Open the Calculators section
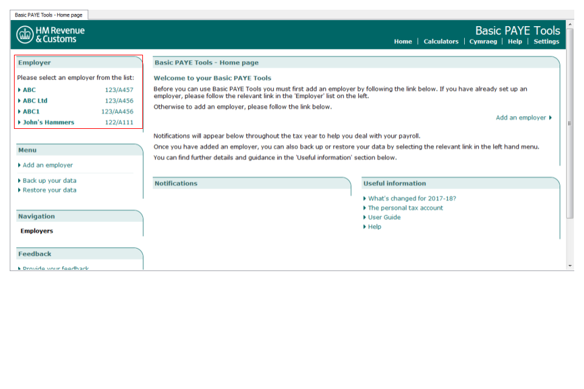The height and width of the screenshot is (389, 584). [x=441, y=41]
